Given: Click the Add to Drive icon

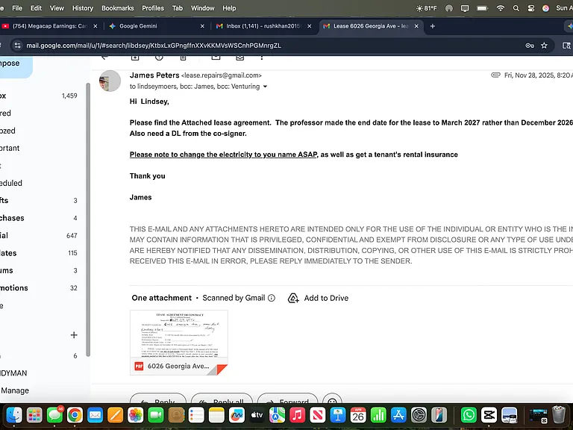Looking at the screenshot, I should pos(293,298).
